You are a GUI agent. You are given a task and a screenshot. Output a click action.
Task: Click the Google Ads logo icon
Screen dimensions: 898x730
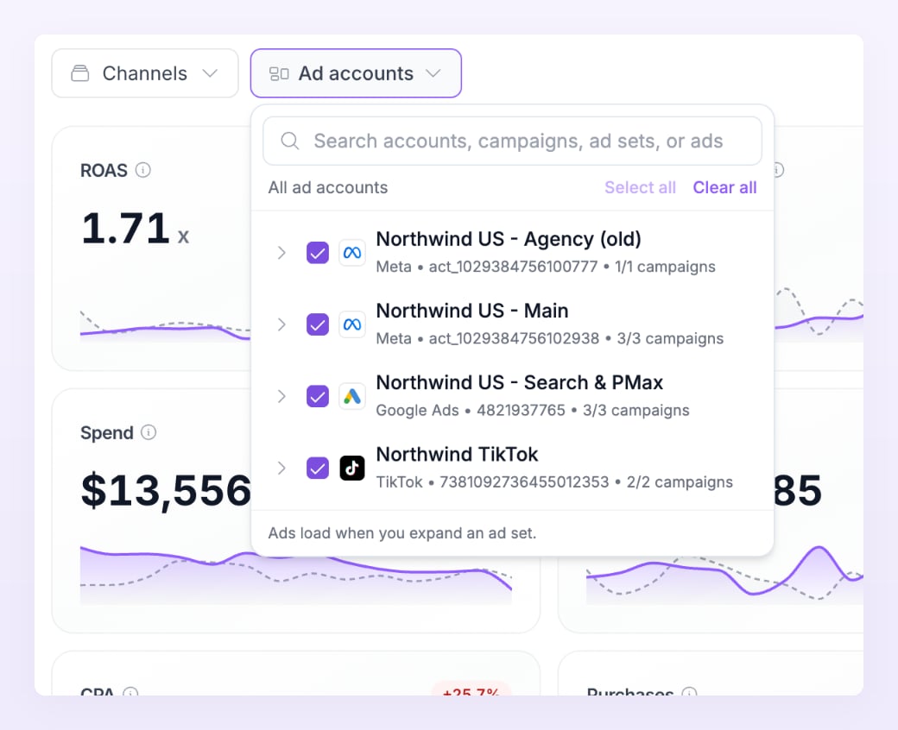click(x=352, y=396)
